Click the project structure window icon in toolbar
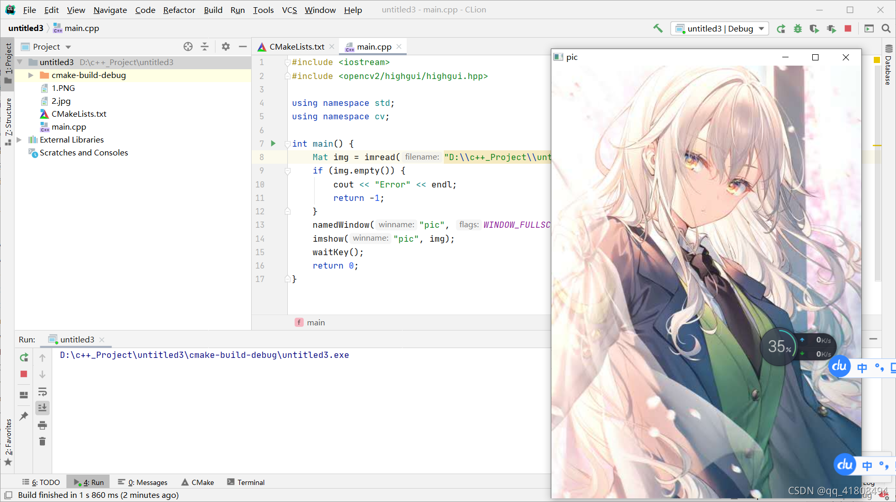The image size is (896, 502). [869, 29]
